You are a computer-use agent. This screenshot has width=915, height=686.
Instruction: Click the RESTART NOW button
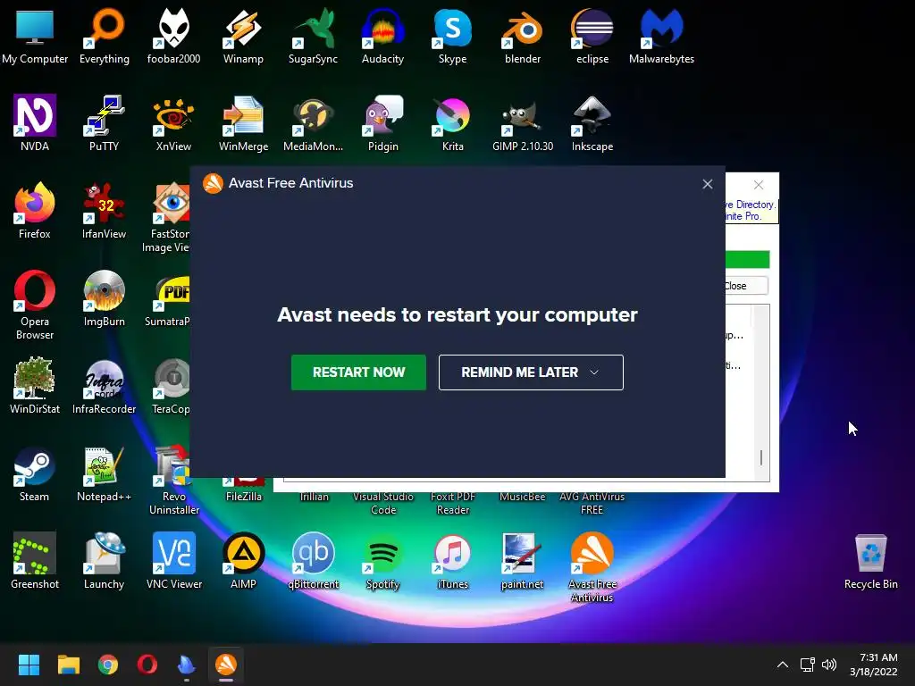tap(358, 372)
